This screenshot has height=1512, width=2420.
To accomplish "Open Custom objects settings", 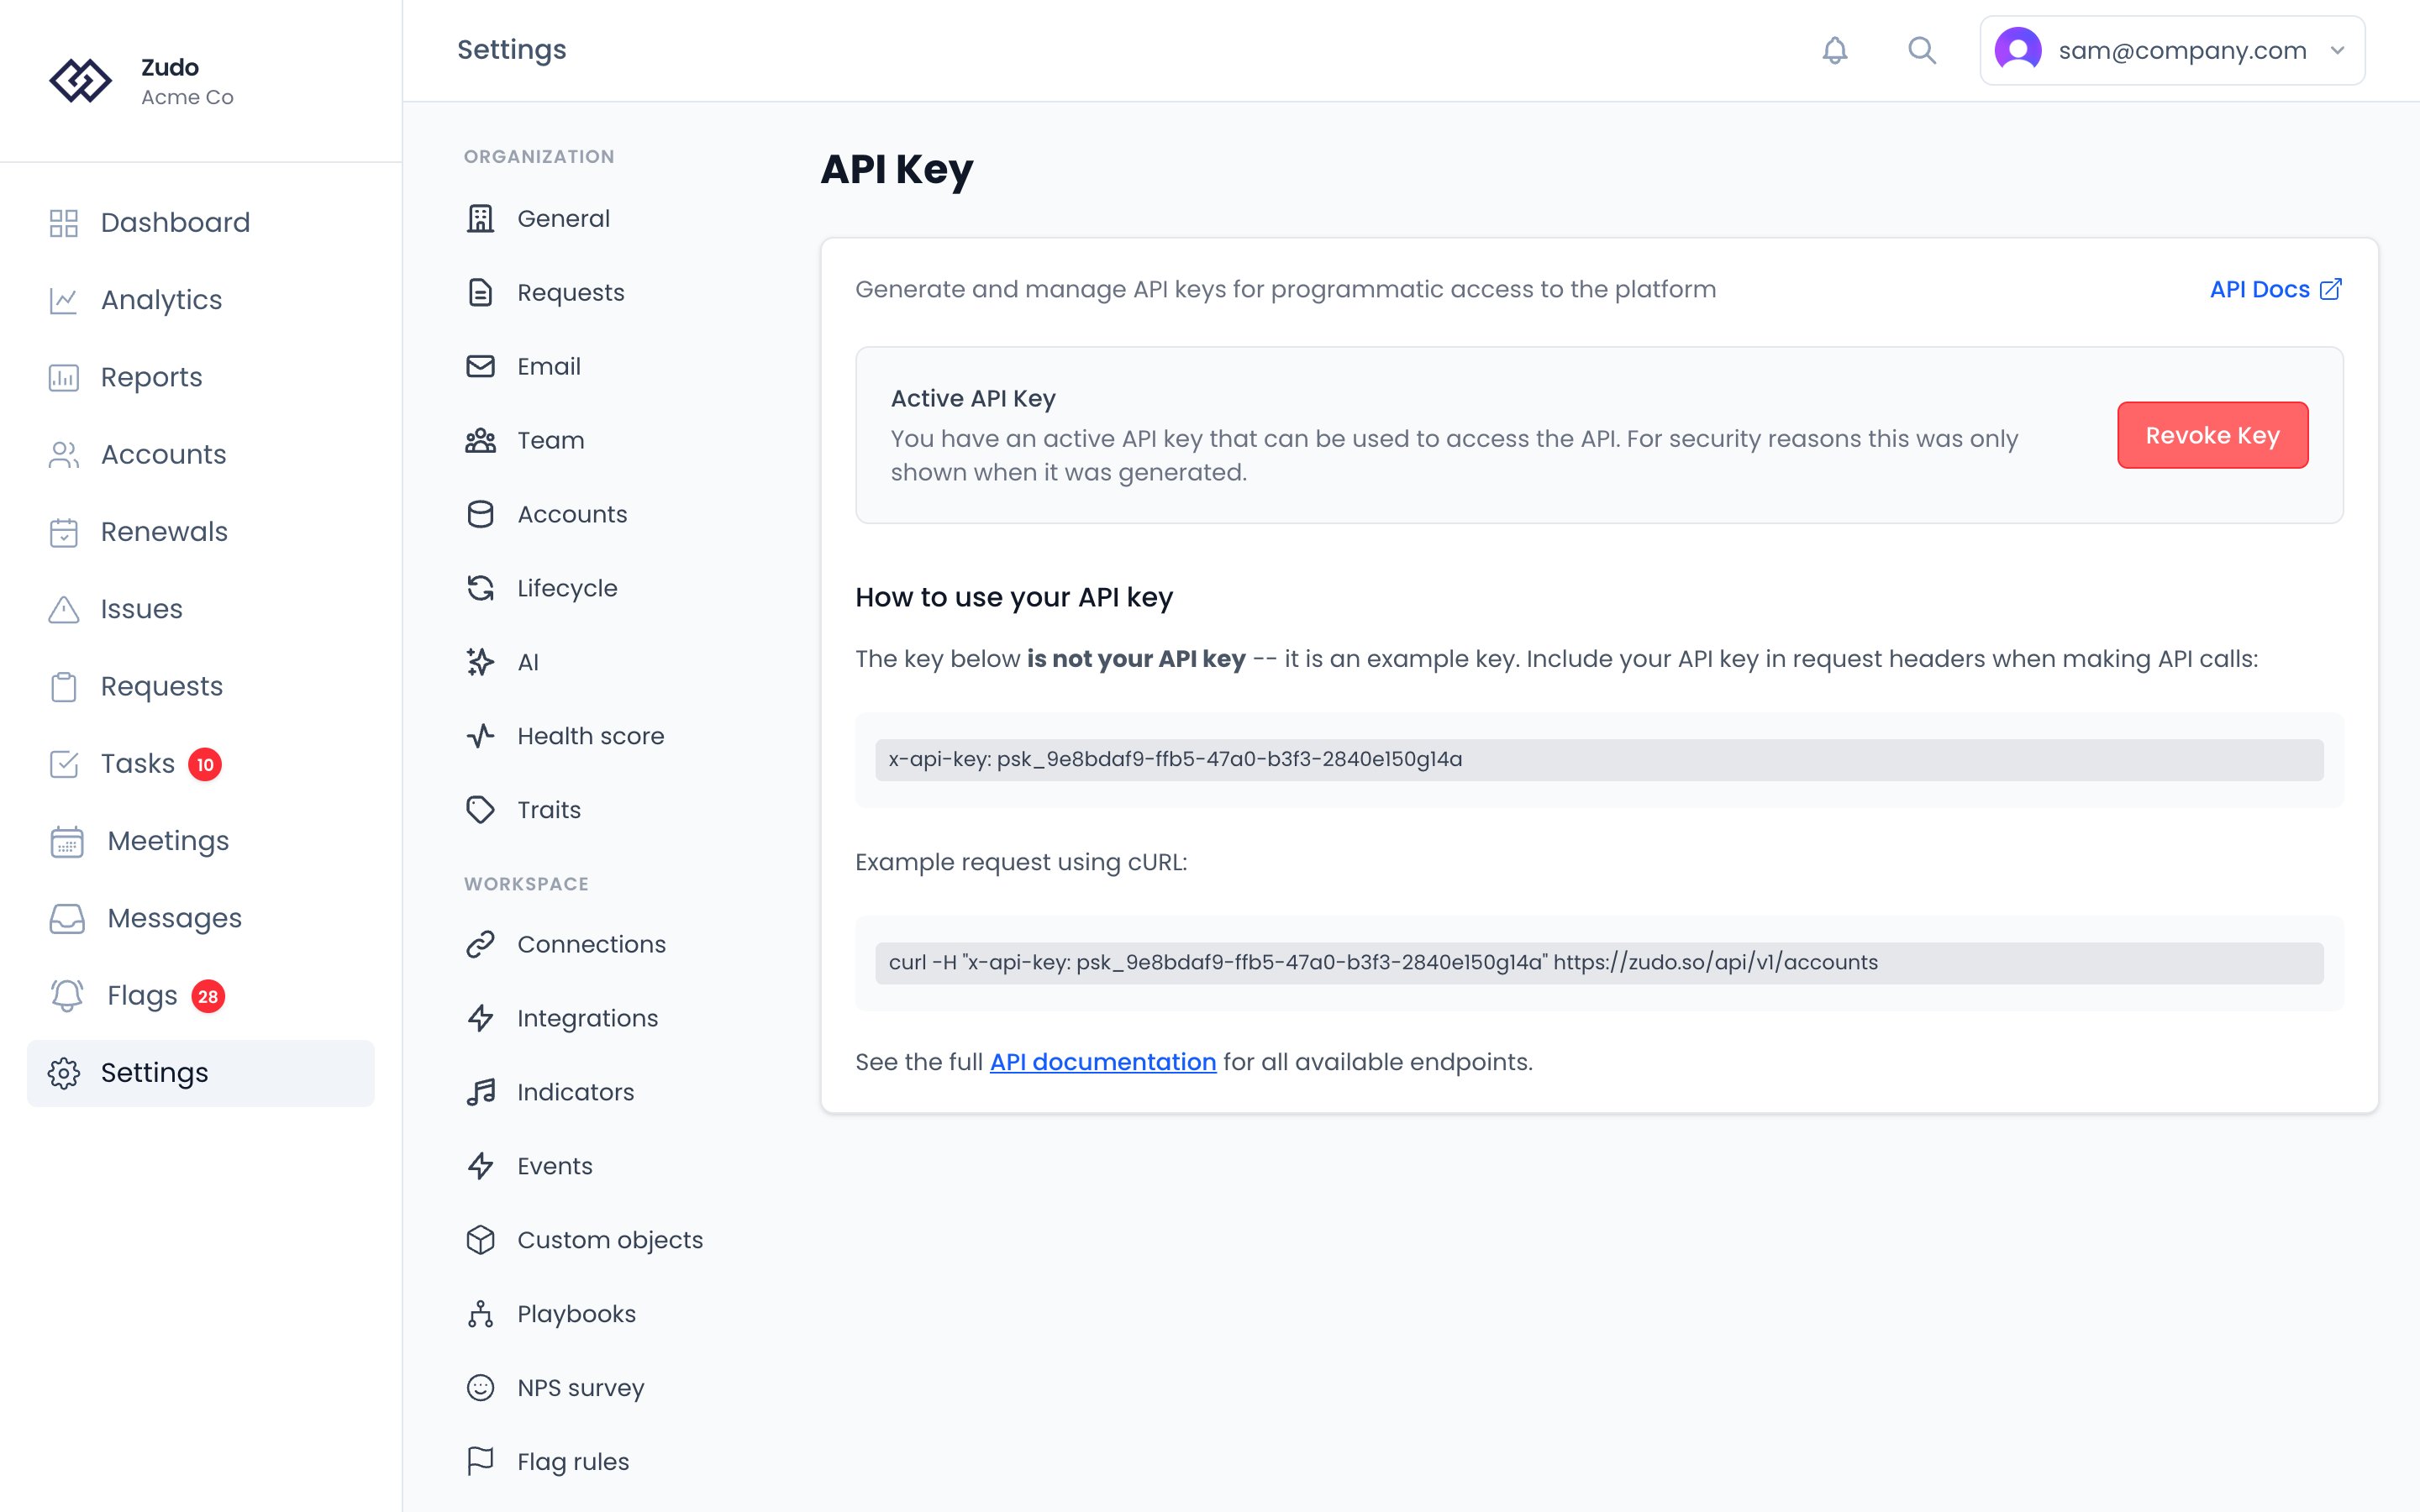I will coord(585,1240).
